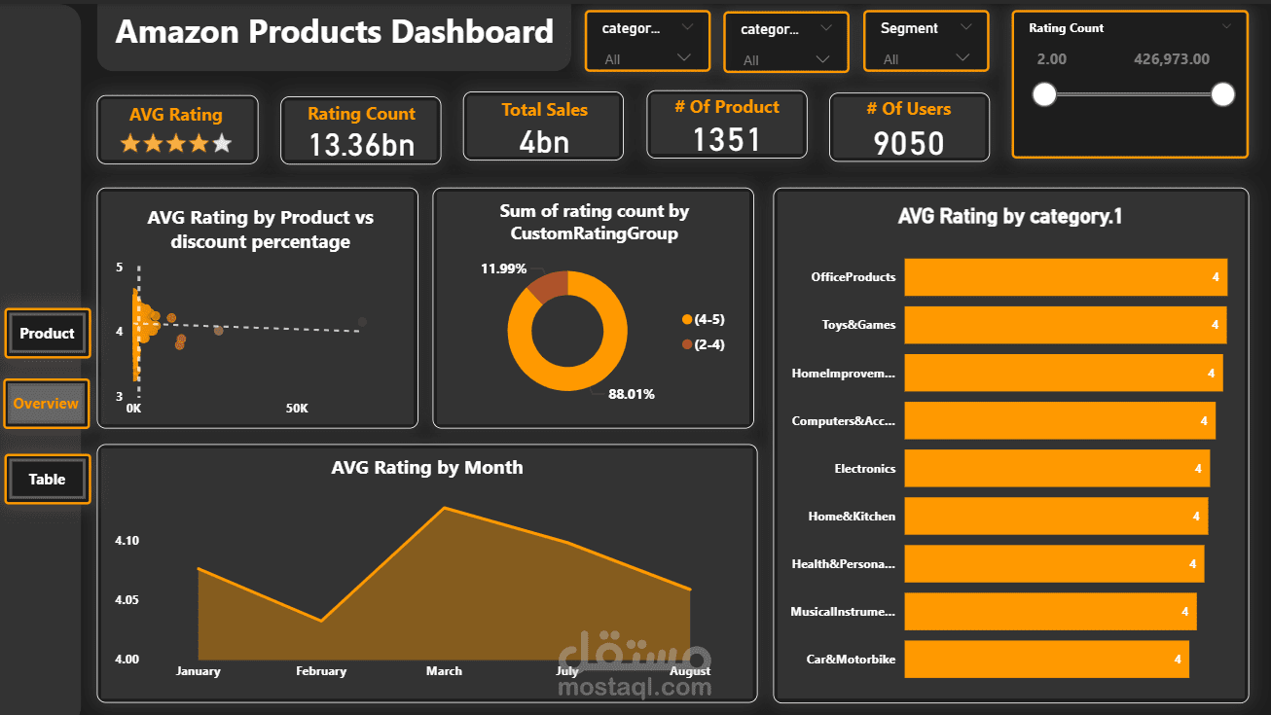Go to the Product page
1271x715 pixels.
coord(47,334)
